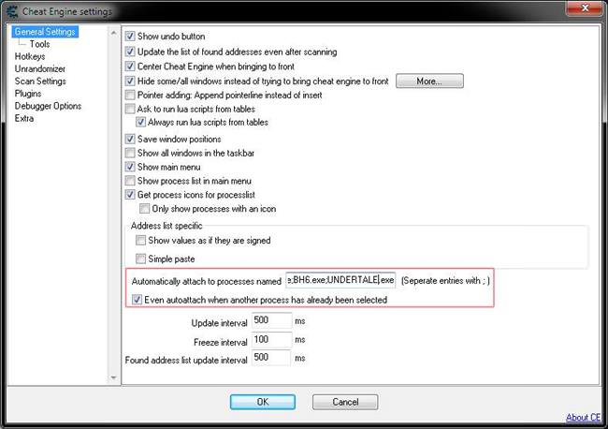The image size is (608, 429).
Task: Uncheck Center Cheat Engine when bringing to front
Action: (x=130, y=67)
